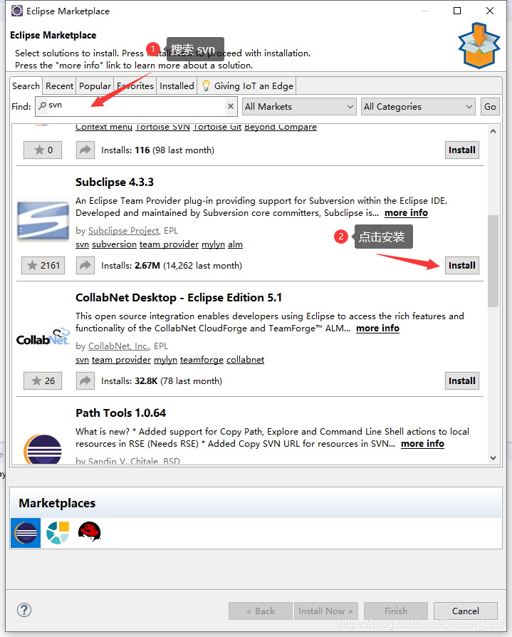Click the subversion tag link
Viewport: 512px width, 637px height.
pos(114,244)
